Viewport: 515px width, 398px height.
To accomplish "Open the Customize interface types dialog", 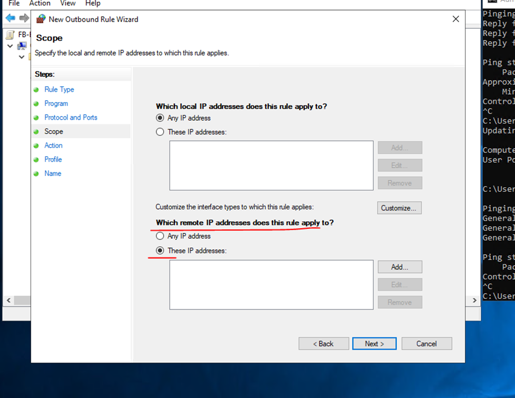I will (x=399, y=208).
